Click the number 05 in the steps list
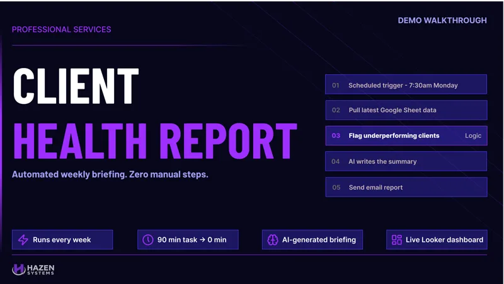The image size is (504, 284). point(336,187)
